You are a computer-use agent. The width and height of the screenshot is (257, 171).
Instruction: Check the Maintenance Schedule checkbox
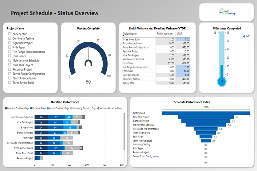coord(10,60)
